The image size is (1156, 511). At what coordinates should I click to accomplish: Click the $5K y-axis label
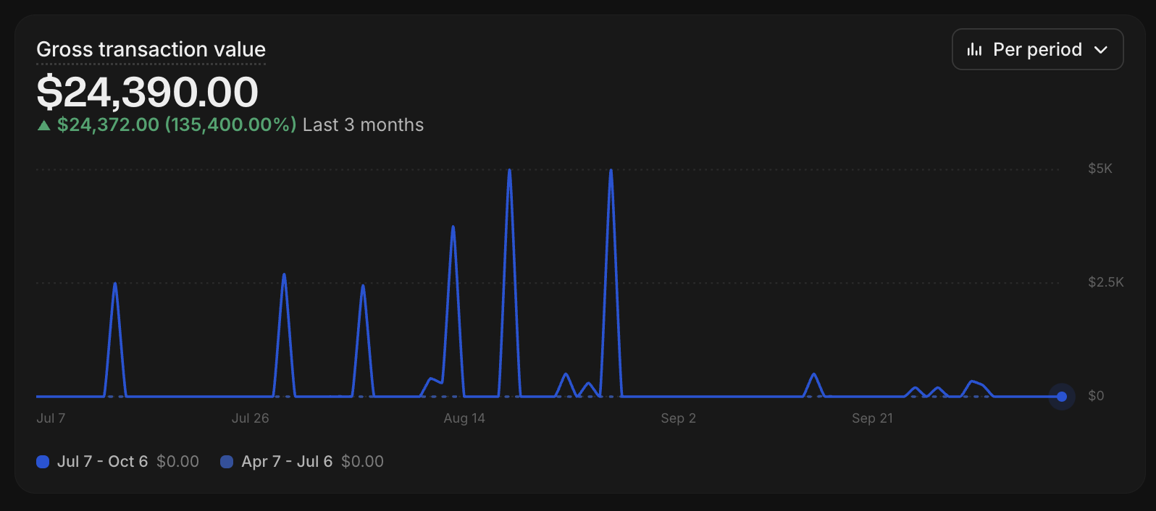coord(1100,169)
